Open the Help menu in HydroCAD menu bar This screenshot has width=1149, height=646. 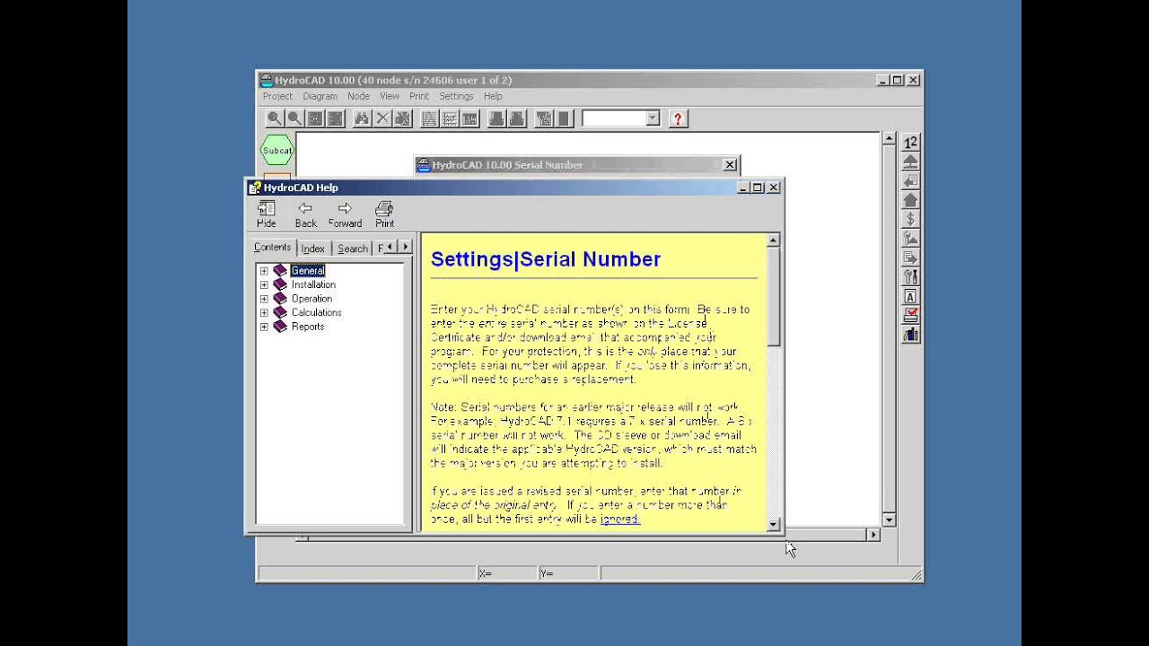pyautogui.click(x=493, y=96)
